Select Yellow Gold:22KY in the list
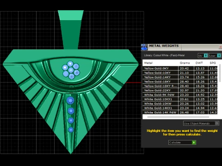 180,90
